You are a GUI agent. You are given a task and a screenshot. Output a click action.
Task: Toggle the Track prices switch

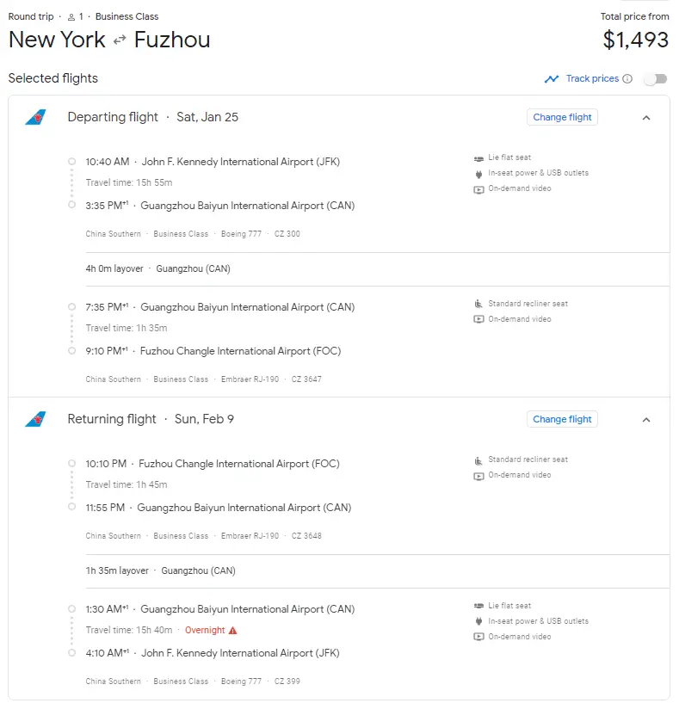coord(655,79)
